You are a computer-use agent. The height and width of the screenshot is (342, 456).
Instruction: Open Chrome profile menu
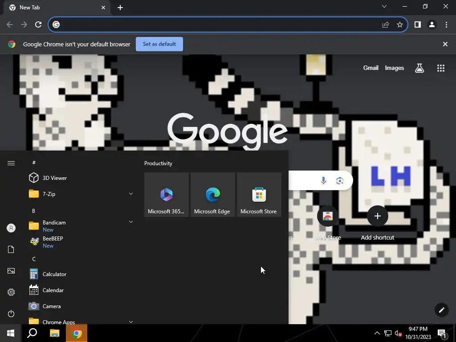432,25
